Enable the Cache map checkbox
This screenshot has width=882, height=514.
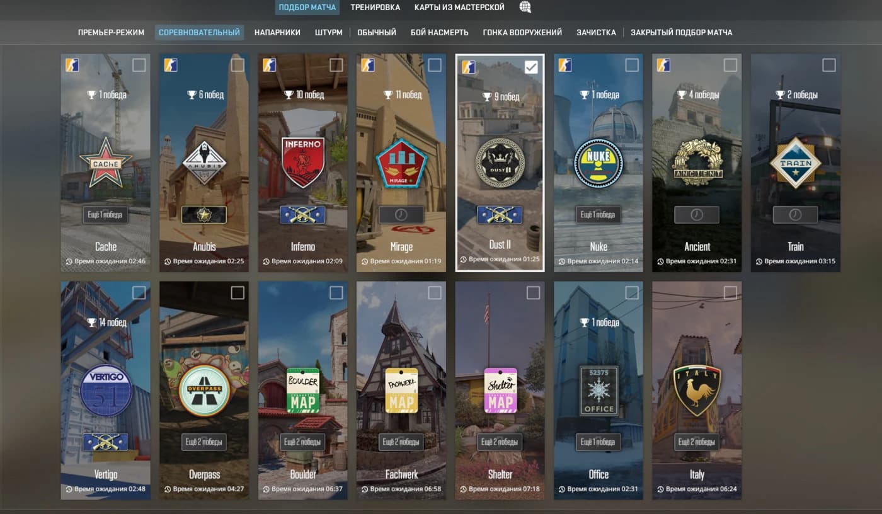pos(139,65)
